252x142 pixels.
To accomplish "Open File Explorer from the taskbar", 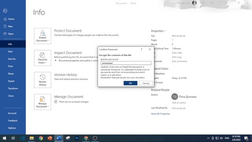I will coord(31,138).
